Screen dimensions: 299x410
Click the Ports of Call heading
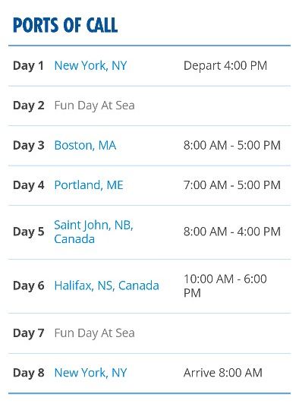click(65, 25)
